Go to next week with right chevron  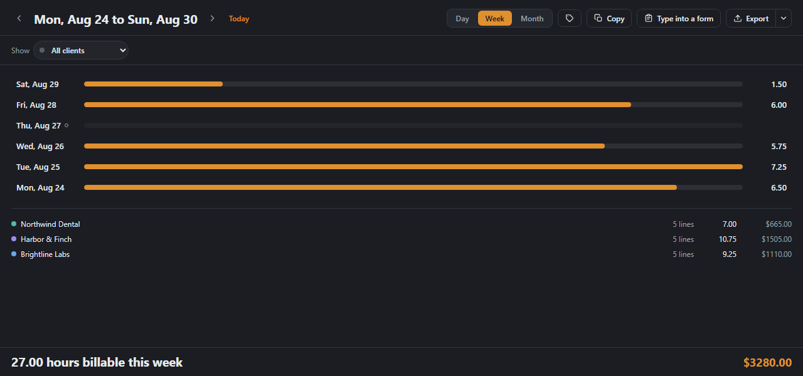[212, 19]
